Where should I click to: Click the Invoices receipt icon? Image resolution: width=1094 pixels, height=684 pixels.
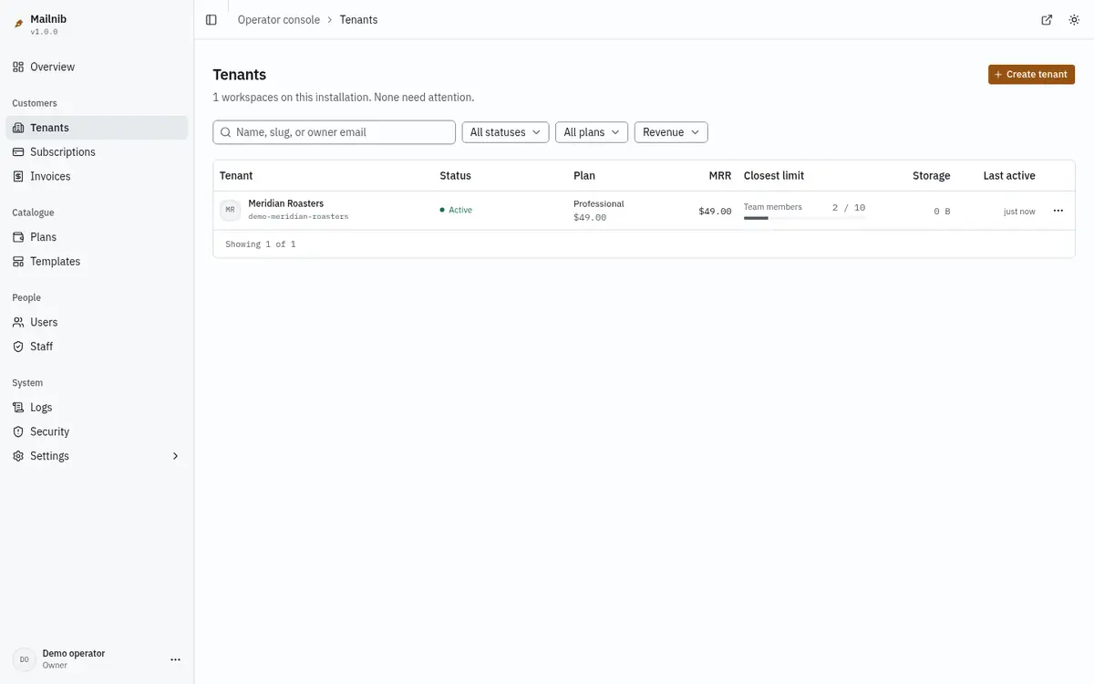[x=18, y=176]
